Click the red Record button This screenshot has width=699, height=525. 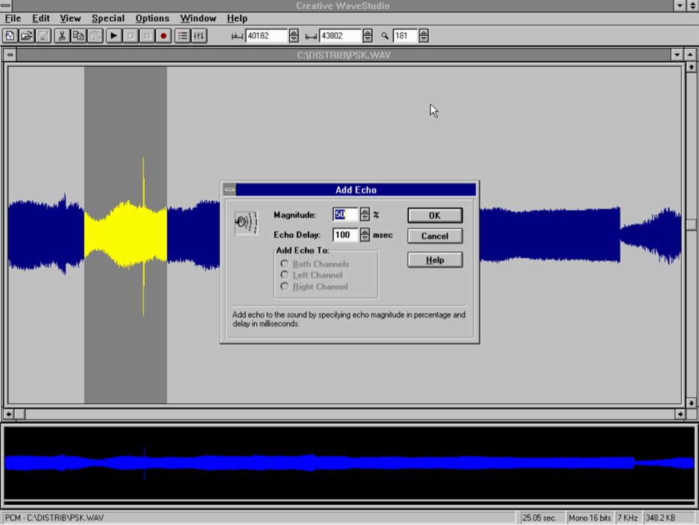[x=163, y=36]
